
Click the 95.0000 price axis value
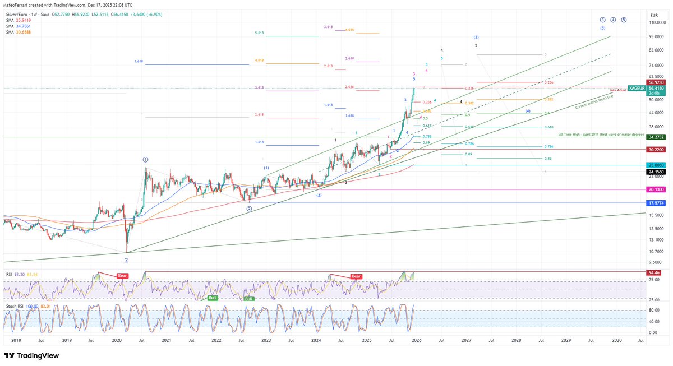(656, 36)
